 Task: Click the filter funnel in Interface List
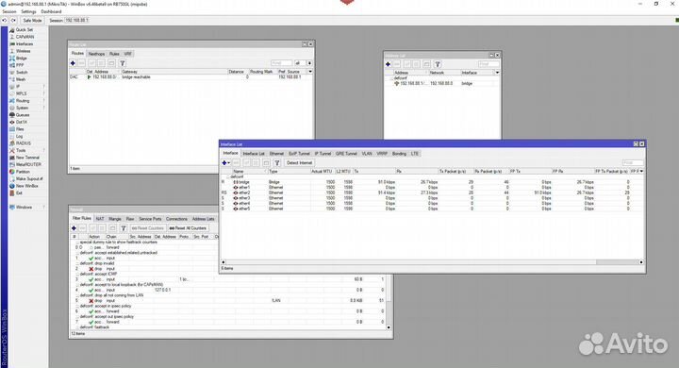click(277, 163)
